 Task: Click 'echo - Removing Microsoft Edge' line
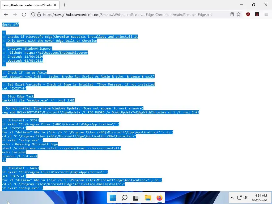coord(30,144)
